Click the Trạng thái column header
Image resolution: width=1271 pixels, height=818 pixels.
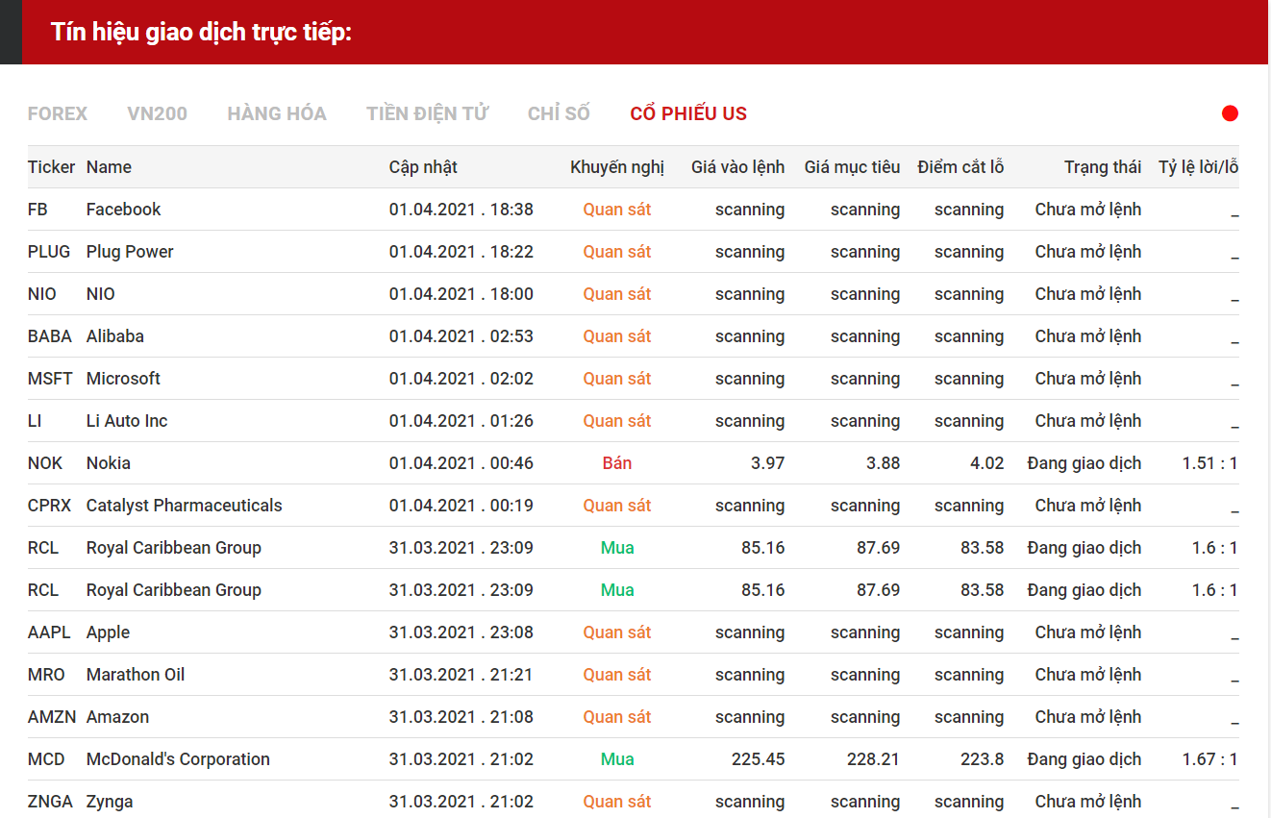(1103, 167)
